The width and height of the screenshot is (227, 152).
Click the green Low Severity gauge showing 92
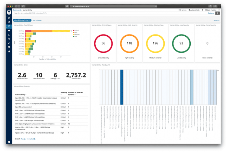pos(181,43)
